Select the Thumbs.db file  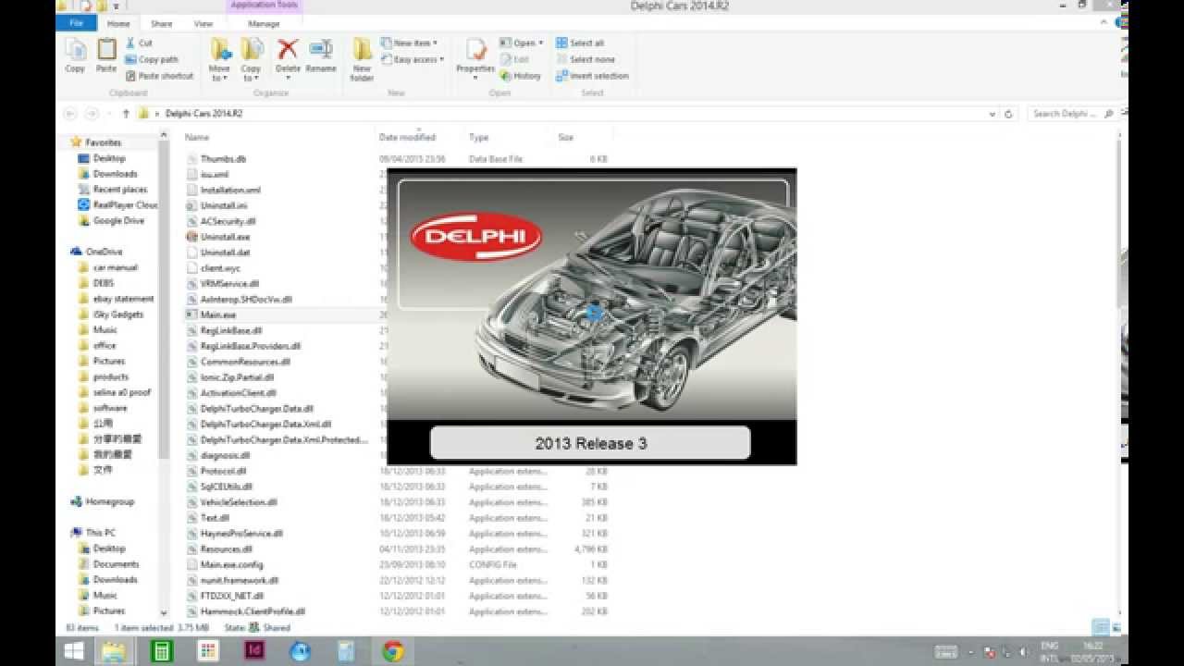click(x=223, y=159)
